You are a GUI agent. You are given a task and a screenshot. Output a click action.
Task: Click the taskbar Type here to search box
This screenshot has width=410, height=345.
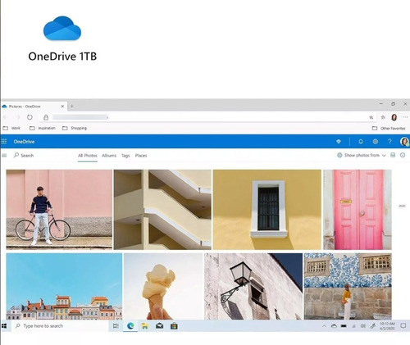point(60,326)
